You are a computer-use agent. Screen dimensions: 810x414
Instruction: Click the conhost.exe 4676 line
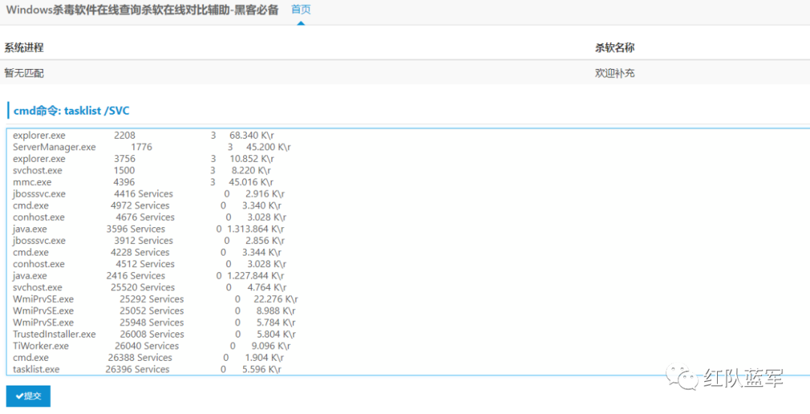pos(149,217)
